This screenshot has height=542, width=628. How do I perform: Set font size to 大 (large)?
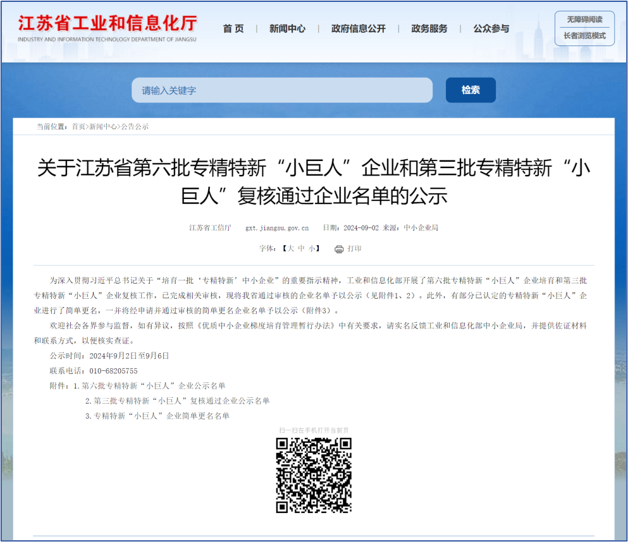pos(291,249)
